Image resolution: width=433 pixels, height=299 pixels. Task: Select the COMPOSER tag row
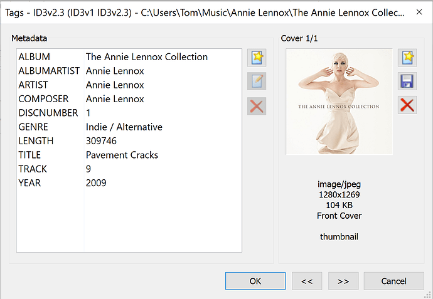tap(129, 99)
